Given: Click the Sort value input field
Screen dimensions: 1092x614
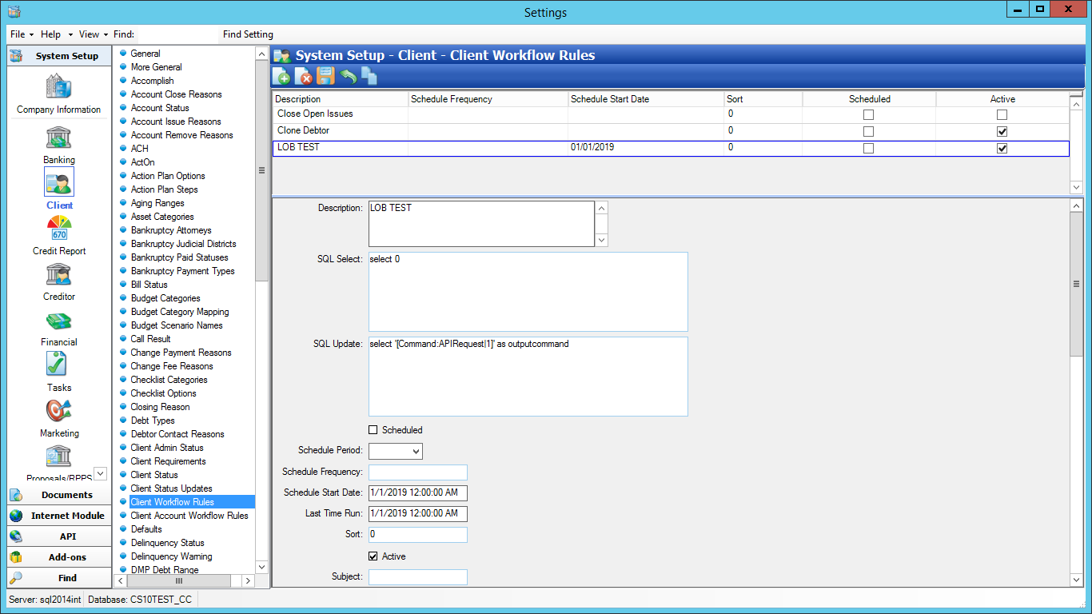Looking at the screenshot, I should pyautogui.click(x=417, y=535).
